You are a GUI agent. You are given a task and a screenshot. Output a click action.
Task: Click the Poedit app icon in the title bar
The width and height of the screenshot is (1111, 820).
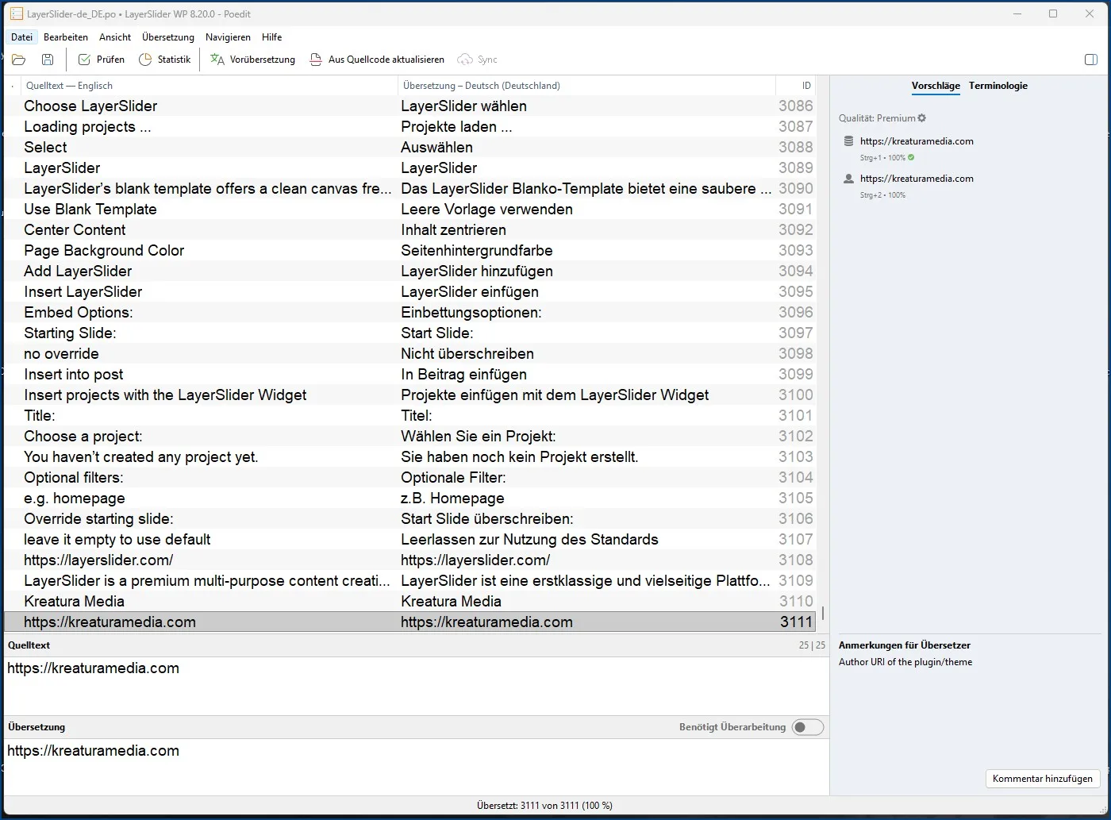coord(16,13)
